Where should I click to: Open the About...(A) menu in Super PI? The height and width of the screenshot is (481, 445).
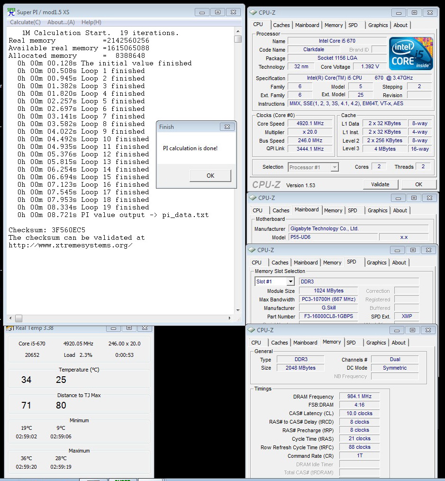tap(61, 22)
